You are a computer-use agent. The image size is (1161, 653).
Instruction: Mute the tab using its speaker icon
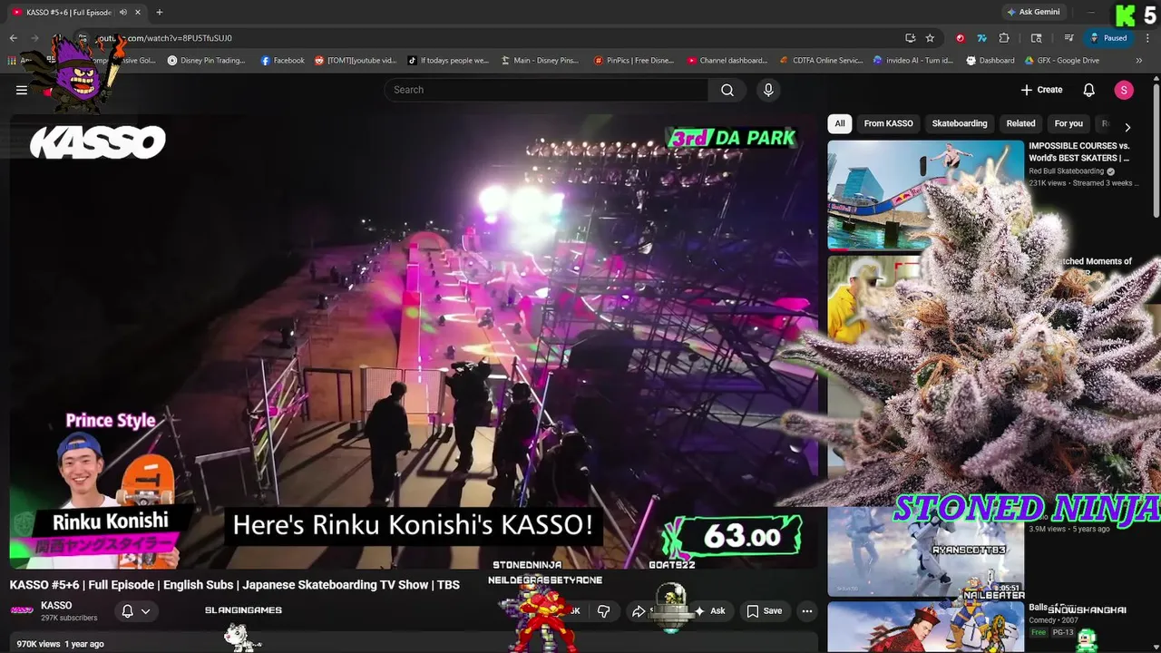point(123,13)
